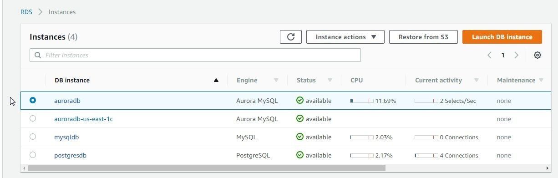Select the mysqldb radio button

(33, 137)
